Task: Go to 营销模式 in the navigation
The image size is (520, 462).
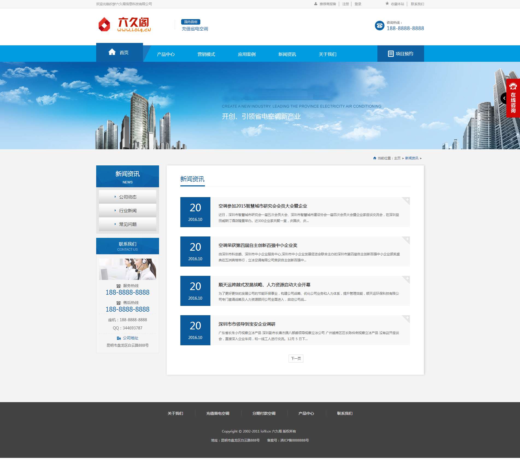Action: [x=206, y=54]
